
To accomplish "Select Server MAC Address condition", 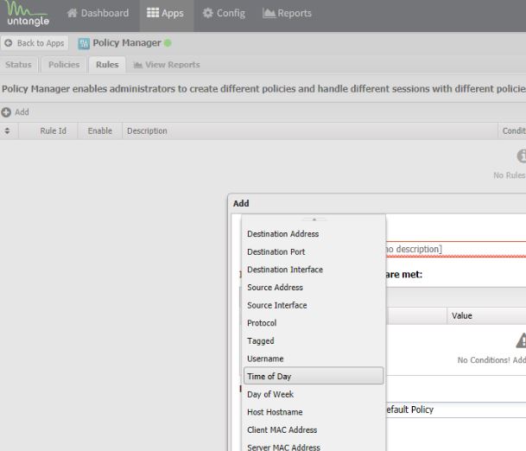I will pyautogui.click(x=314, y=447).
